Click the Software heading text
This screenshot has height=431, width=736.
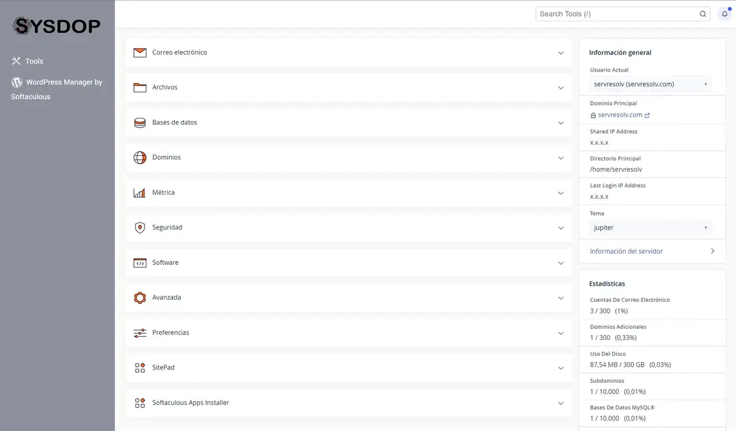coord(165,262)
